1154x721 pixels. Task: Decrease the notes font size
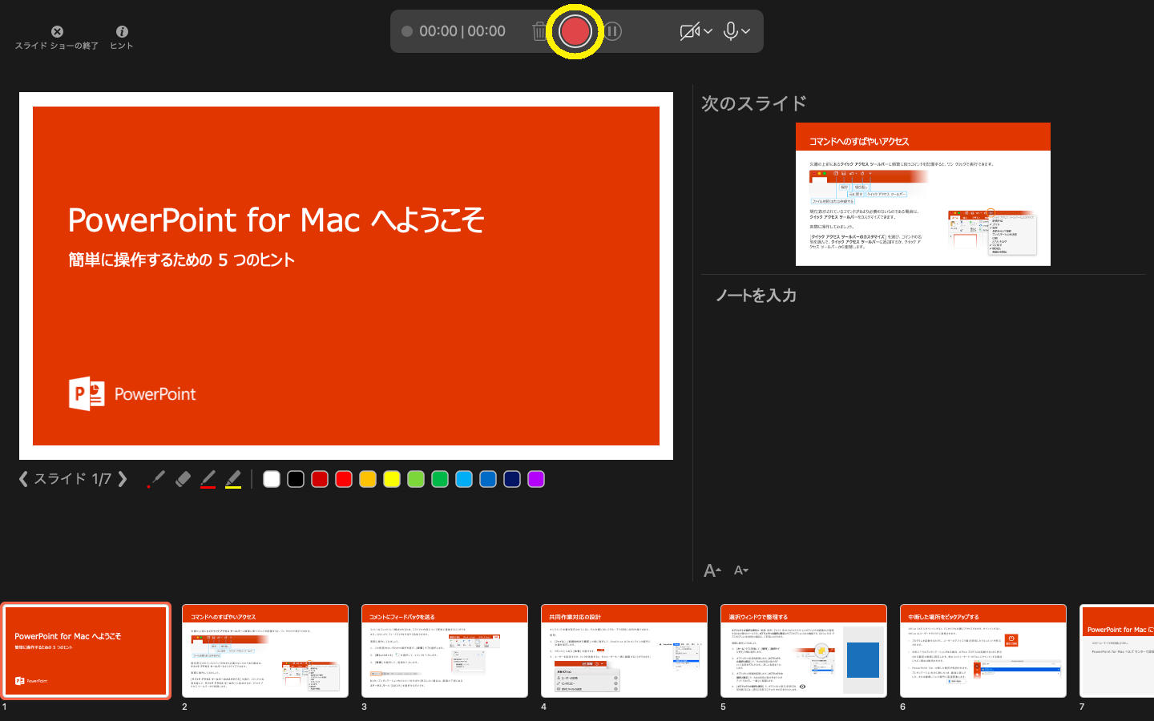(740, 570)
